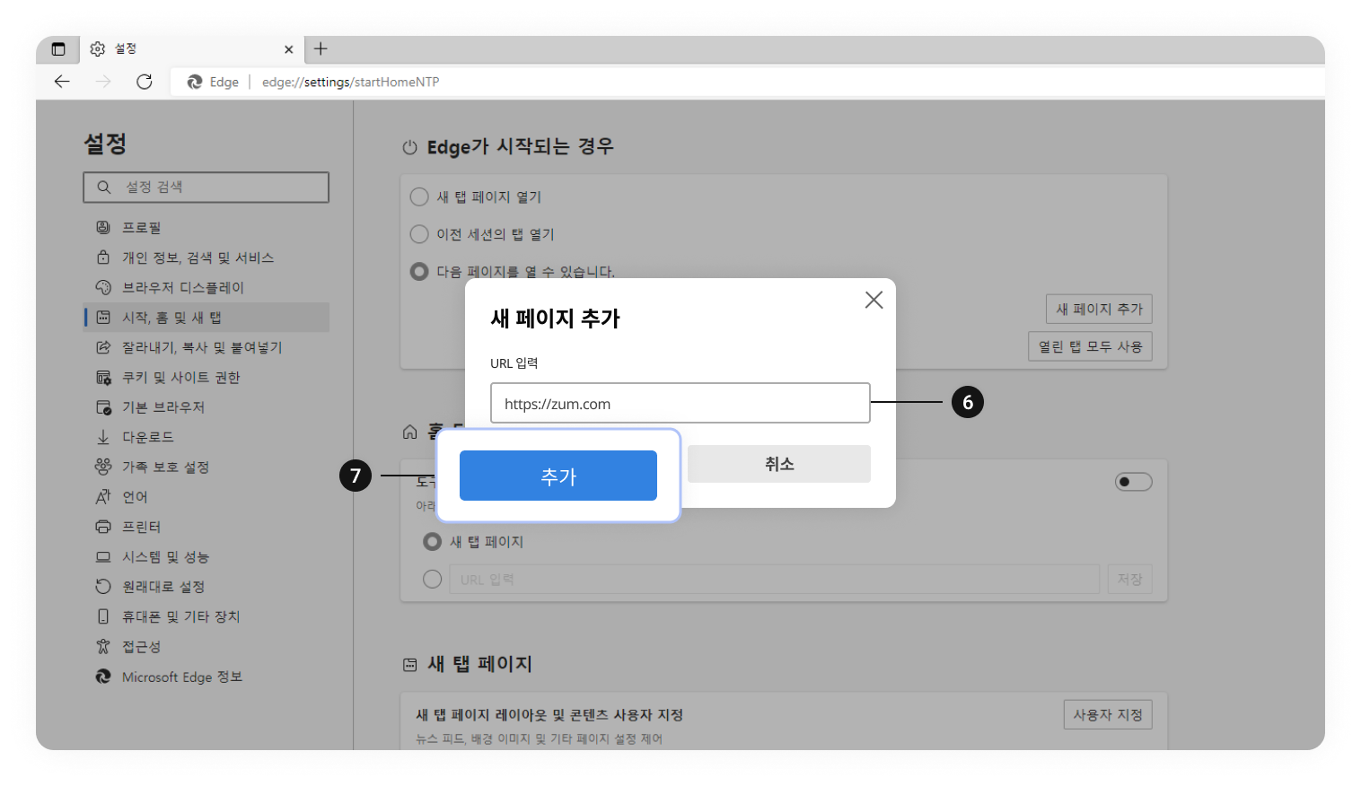Click the back navigation arrow

pyautogui.click(x=61, y=82)
